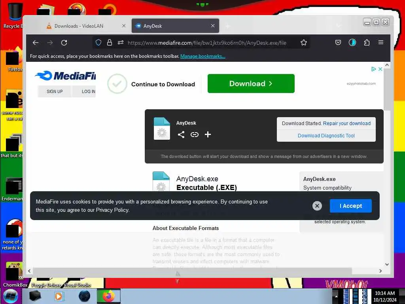Open the Pocket save icon

pyautogui.click(x=338, y=43)
